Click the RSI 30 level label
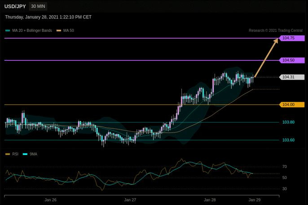The width and height of the screenshot is (308, 205). tap(285, 189)
